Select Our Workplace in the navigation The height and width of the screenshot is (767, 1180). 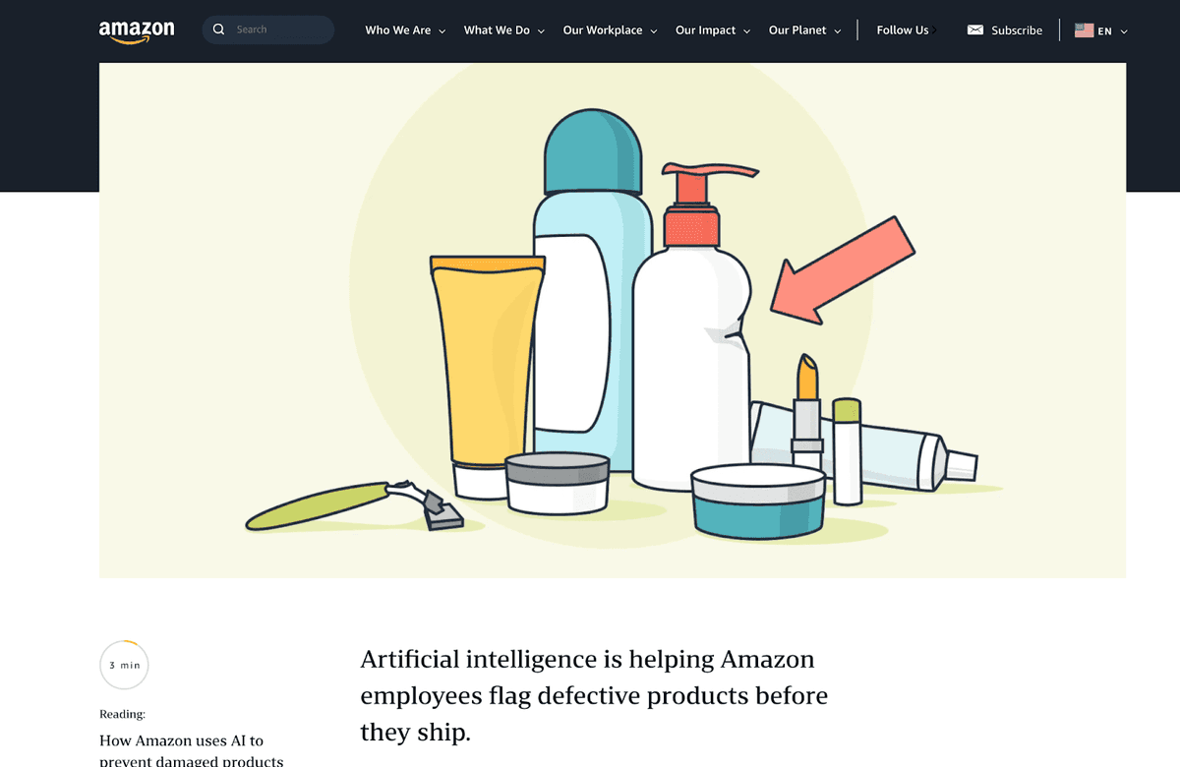pyautogui.click(x=602, y=30)
